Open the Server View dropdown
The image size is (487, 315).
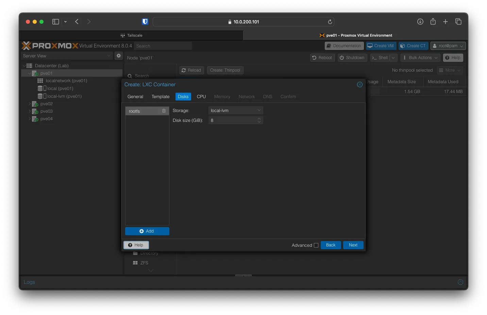(x=109, y=56)
